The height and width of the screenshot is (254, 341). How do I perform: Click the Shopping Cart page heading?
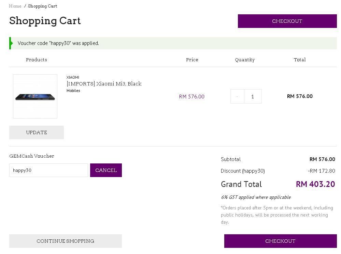pyautogui.click(x=45, y=21)
